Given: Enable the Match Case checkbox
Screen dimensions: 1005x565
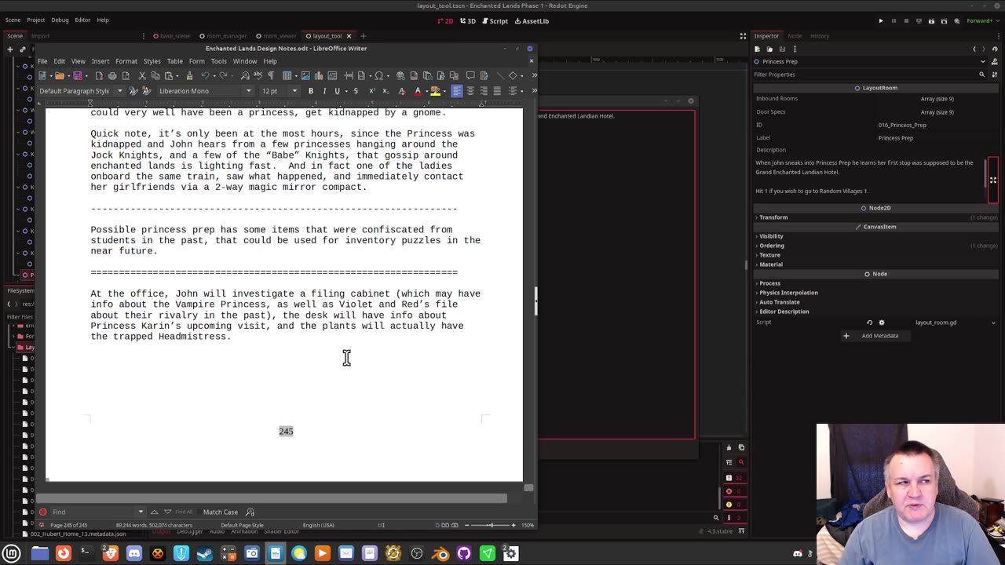Looking at the screenshot, I should (x=221, y=512).
